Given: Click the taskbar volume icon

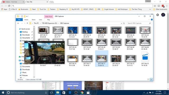Looking at the screenshot, I should pos(153,93).
